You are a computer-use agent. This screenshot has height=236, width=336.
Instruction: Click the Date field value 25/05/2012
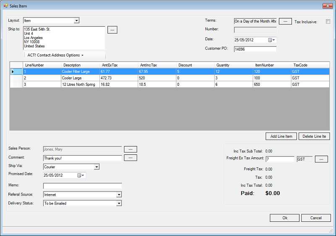[244, 40]
